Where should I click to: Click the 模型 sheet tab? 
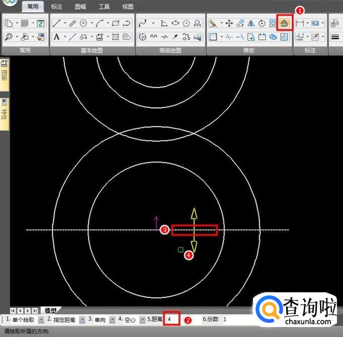(50, 310)
